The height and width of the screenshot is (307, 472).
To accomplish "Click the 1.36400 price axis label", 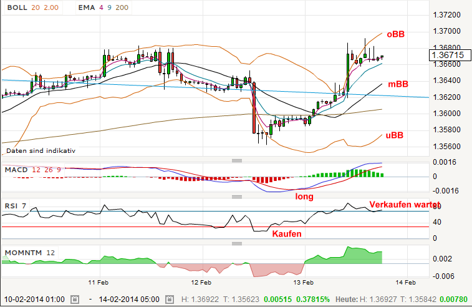I will 446,80.
